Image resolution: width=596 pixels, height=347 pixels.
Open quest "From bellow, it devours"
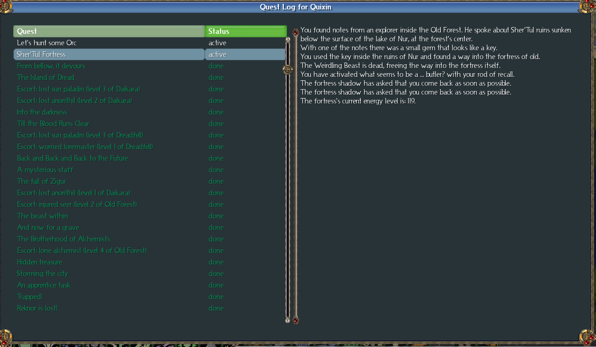(x=109, y=66)
